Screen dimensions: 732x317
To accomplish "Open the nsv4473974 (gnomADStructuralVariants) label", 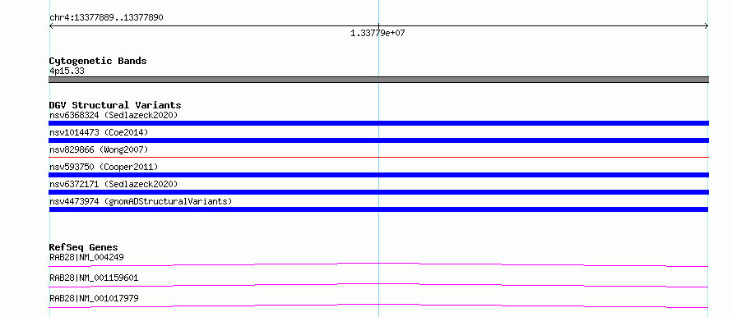I will (x=141, y=201).
